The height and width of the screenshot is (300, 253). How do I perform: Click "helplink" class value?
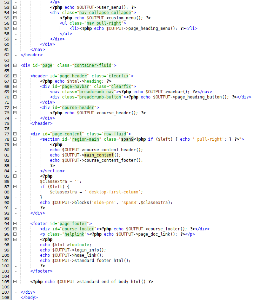(74, 234)
